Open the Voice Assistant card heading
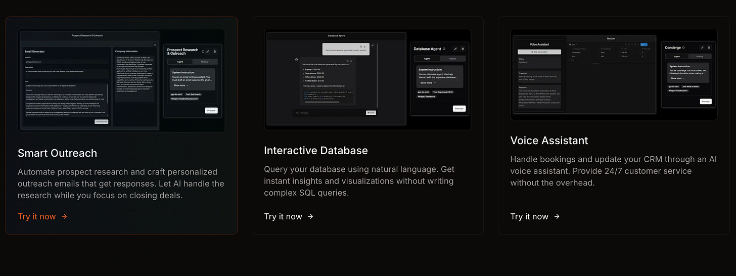Image resolution: width=736 pixels, height=276 pixels. [549, 140]
